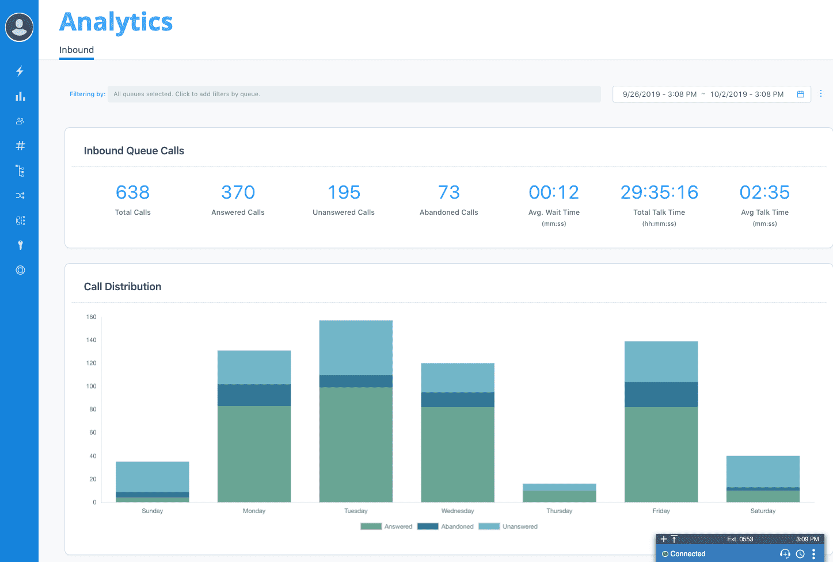Click the shuffle routing sidebar icon
Screen dimensions: 833x562
(x=20, y=196)
